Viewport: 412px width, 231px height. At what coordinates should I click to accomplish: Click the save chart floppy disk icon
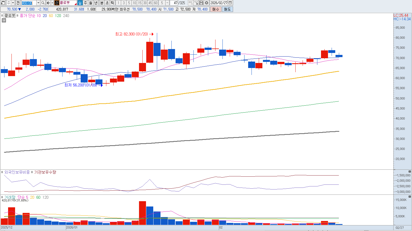[x=201, y=3]
